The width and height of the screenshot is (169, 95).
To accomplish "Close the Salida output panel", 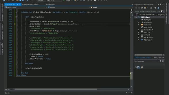I will [132, 93].
